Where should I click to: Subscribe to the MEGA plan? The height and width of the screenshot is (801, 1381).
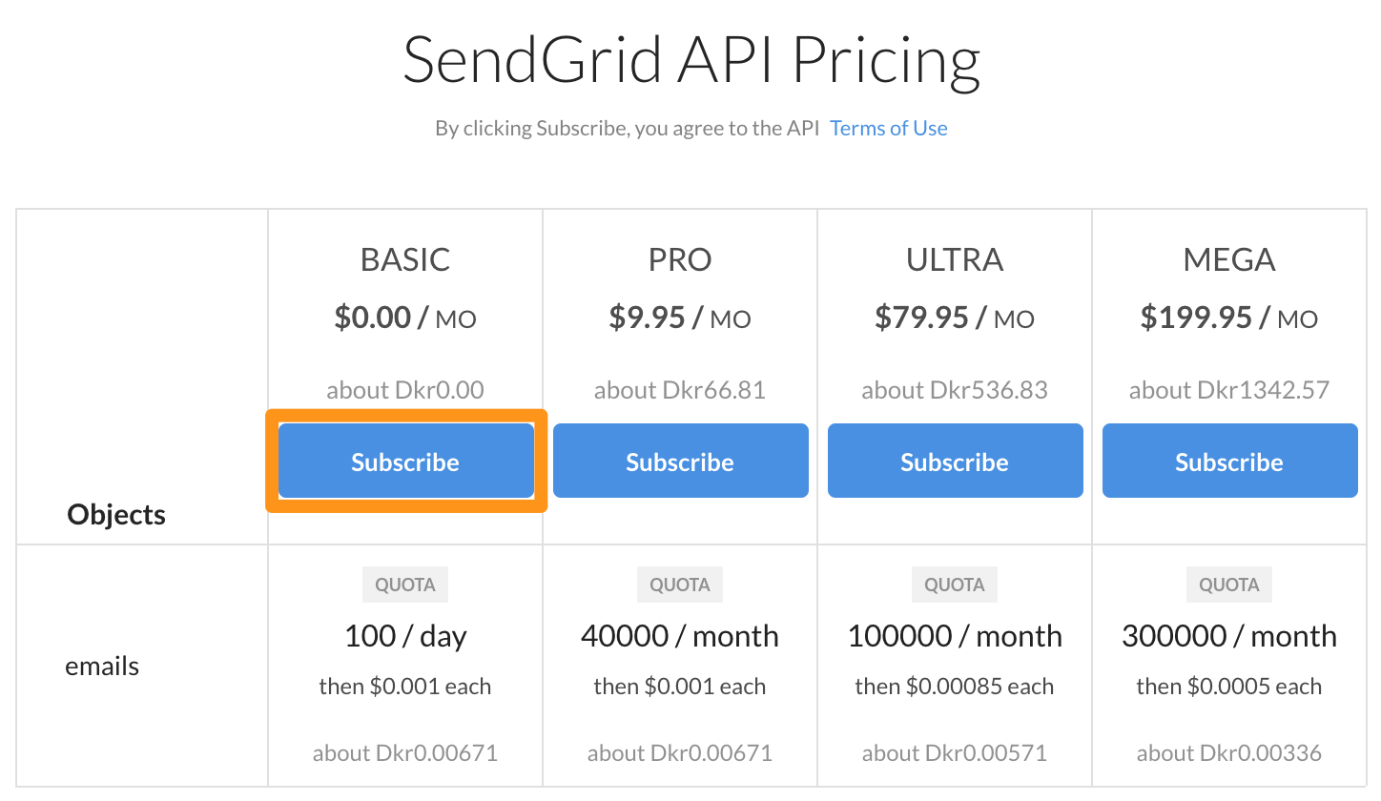click(1229, 462)
